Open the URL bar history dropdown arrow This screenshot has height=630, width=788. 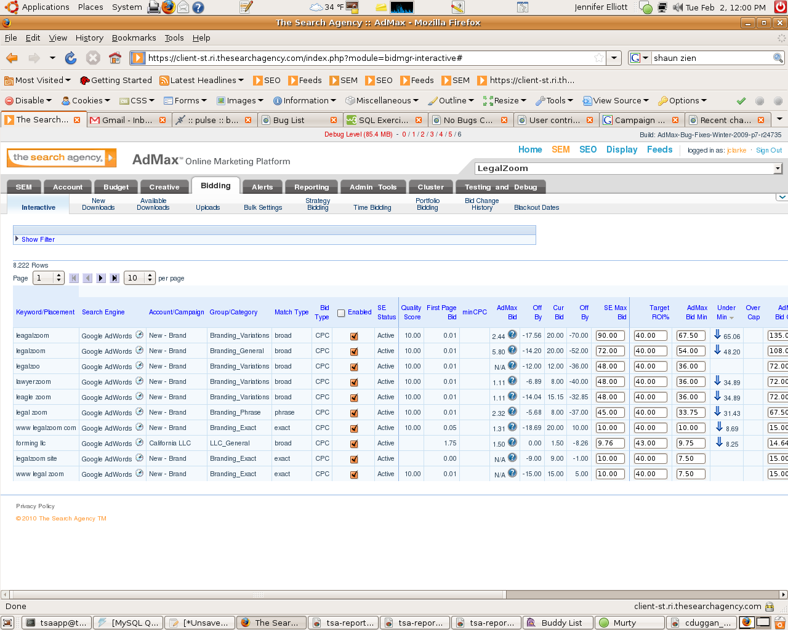(x=614, y=58)
